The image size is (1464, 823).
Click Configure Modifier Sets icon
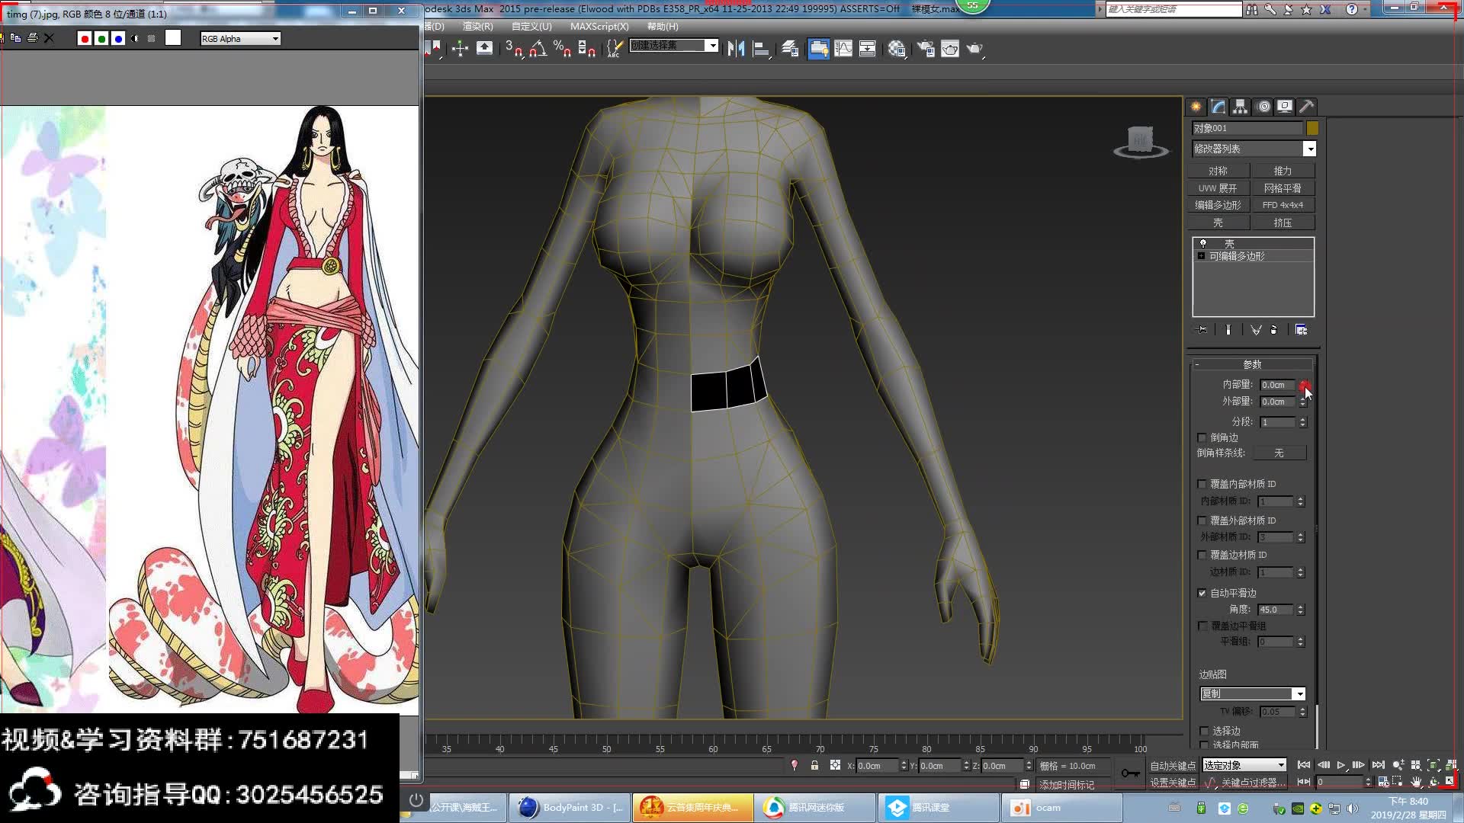(x=1301, y=330)
